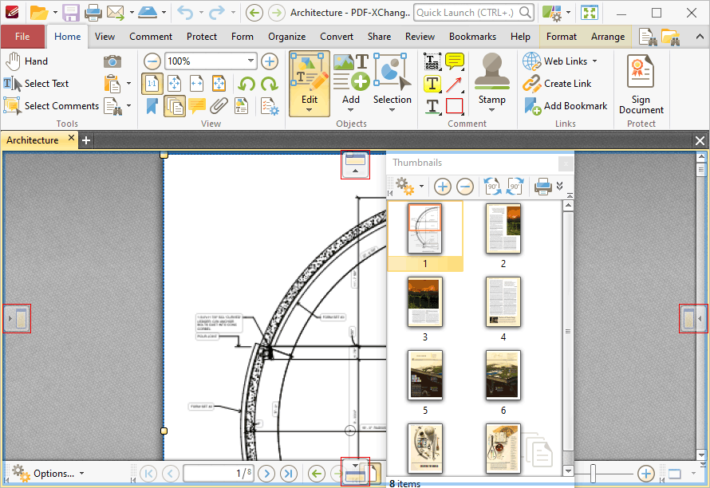Switch to the Comment tab
710x488 pixels.
coord(151,37)
